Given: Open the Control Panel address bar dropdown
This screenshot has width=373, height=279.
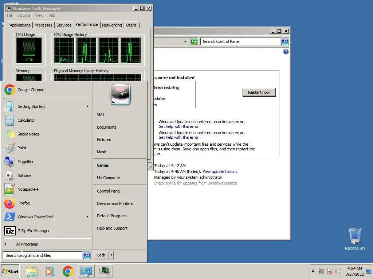Looking at the screenshot, I should pyautogui.click(x=185, y=41).
